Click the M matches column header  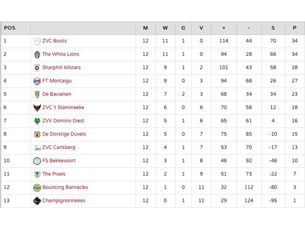[x=145, y=28]
